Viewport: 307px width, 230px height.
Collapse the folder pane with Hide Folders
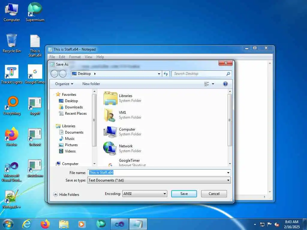pos(66,194)
